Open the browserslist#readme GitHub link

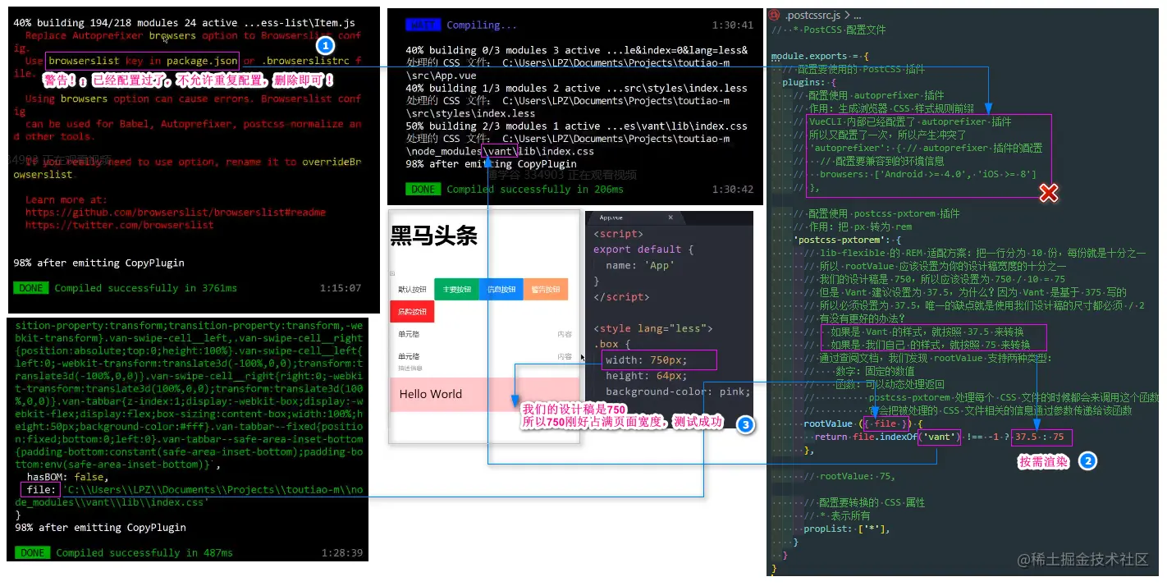(x=176, y=212)
